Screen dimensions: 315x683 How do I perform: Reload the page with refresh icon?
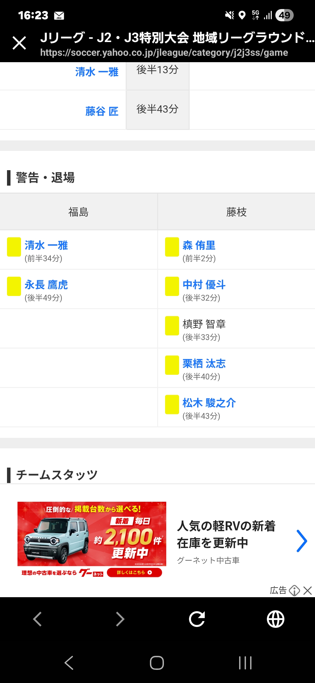point(197,619)
